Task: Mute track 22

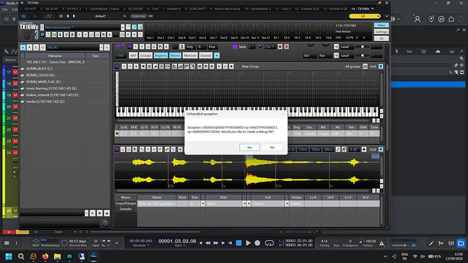Action: point(15,129)
